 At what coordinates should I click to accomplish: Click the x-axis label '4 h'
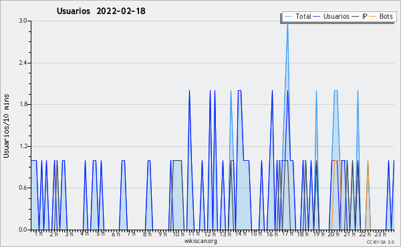(85, 234)
